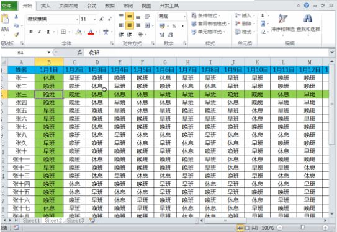
Task: Click the Decrease Decimal icon
Action: click(170, 35)
